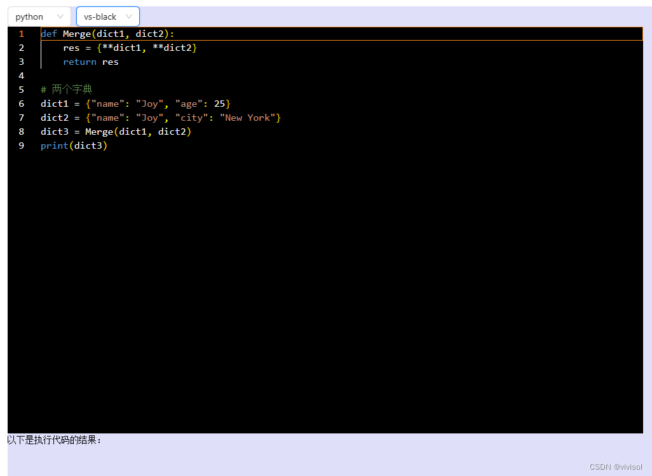The width and height of the screenshot is (652, 476).
Task: Click line number 6 in gutter
Action: (21, 104)
